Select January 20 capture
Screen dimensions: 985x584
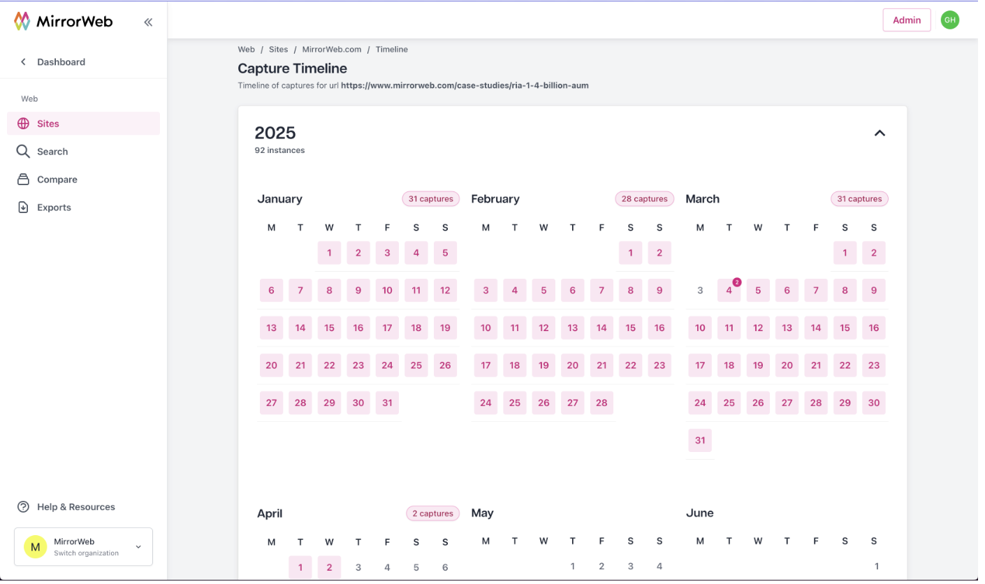click(x=271, y=365)
